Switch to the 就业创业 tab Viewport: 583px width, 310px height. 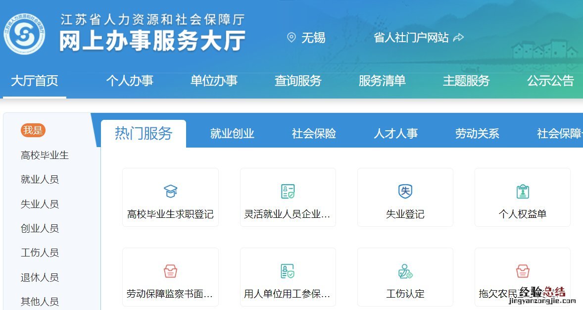[233, 134]
